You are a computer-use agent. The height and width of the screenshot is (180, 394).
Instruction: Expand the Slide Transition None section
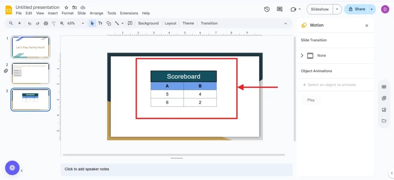pos(302,56)
